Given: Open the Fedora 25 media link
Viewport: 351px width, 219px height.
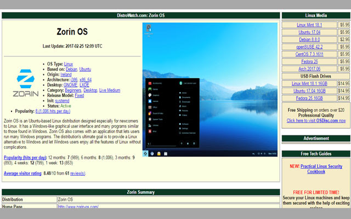Looking at the screenshot, I should [309, 61].
